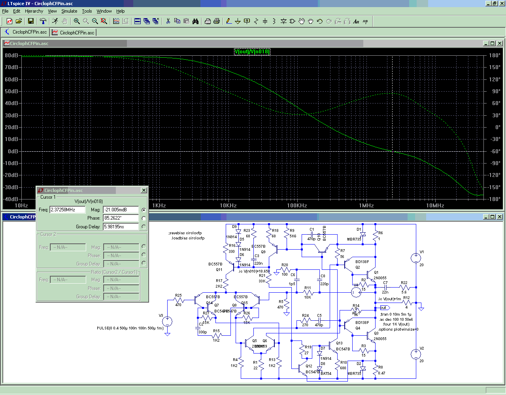Image resolution: width=506 pixels, height=395 pixels.
Task: Switch to waveform CirclophCFPin.asc tab
Action: (73, 32)
